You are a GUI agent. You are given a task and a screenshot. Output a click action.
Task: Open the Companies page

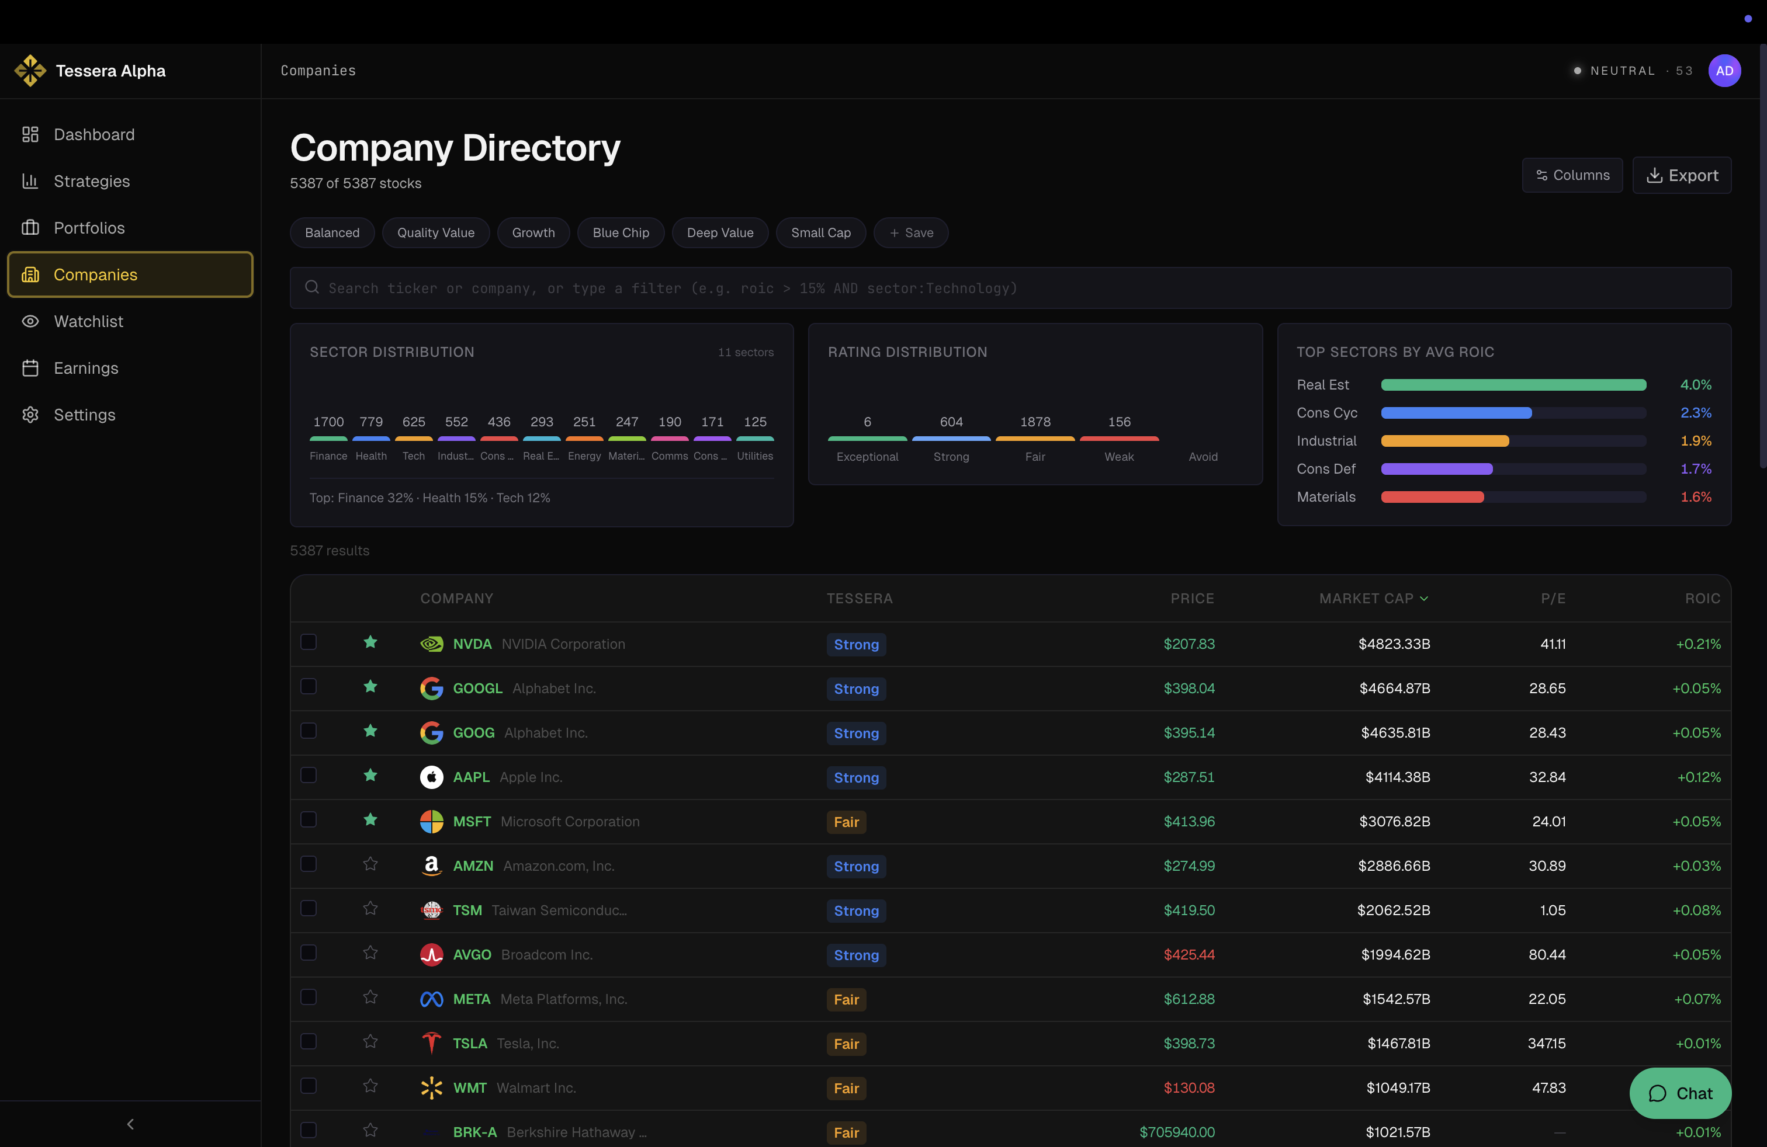131,274
